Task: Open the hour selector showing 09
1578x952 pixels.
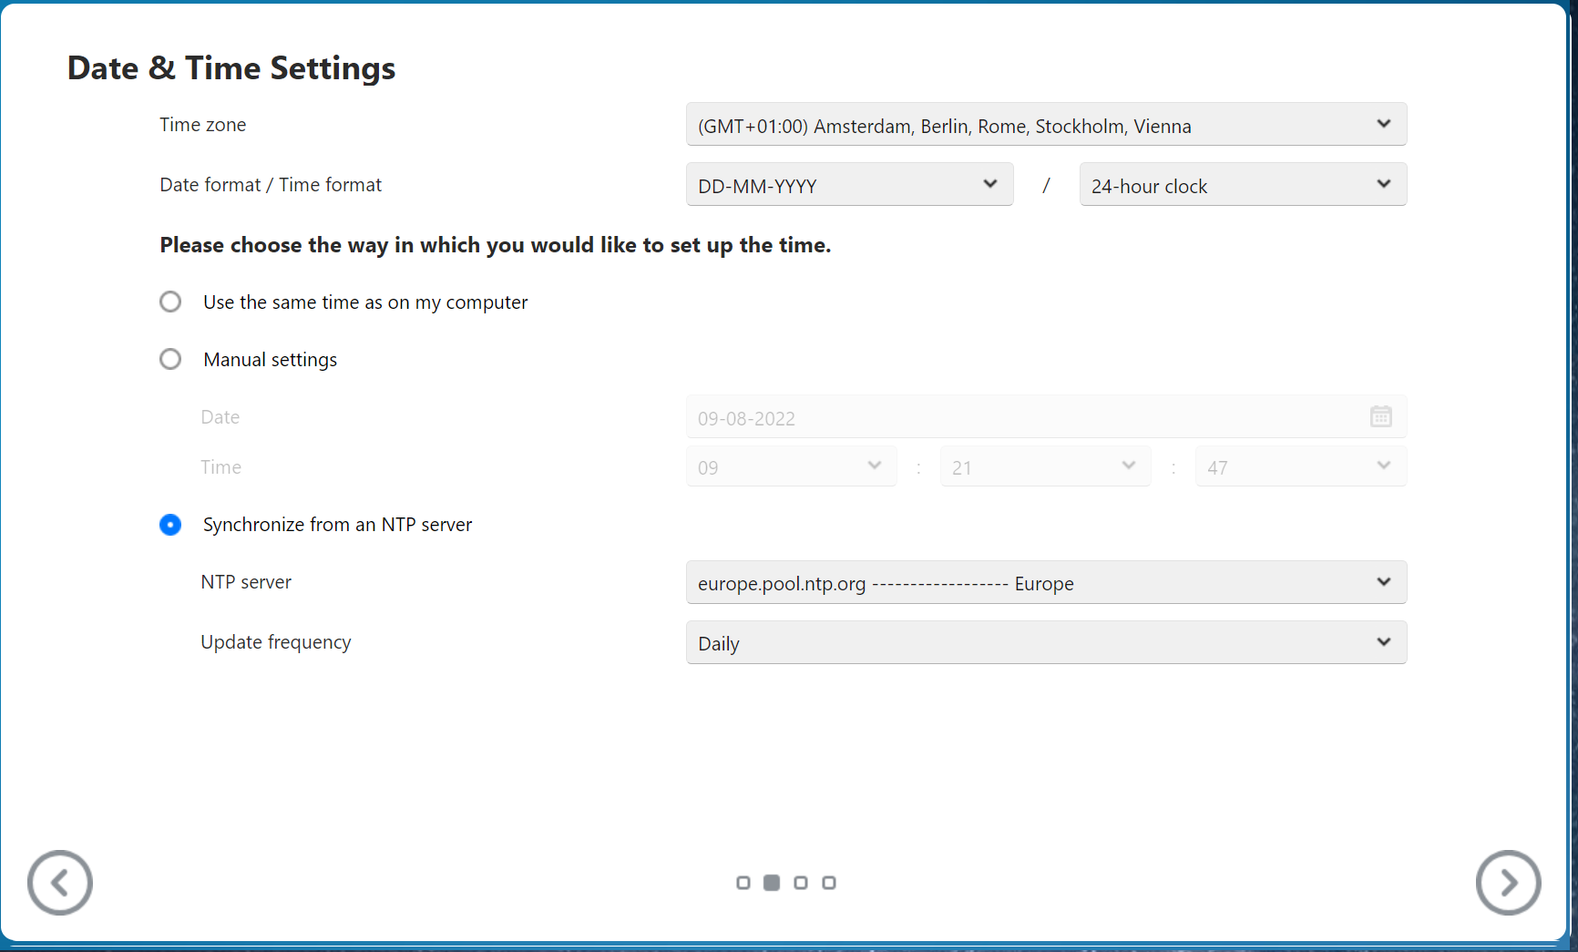Action: pyautogui.click(x=791, y=466)
